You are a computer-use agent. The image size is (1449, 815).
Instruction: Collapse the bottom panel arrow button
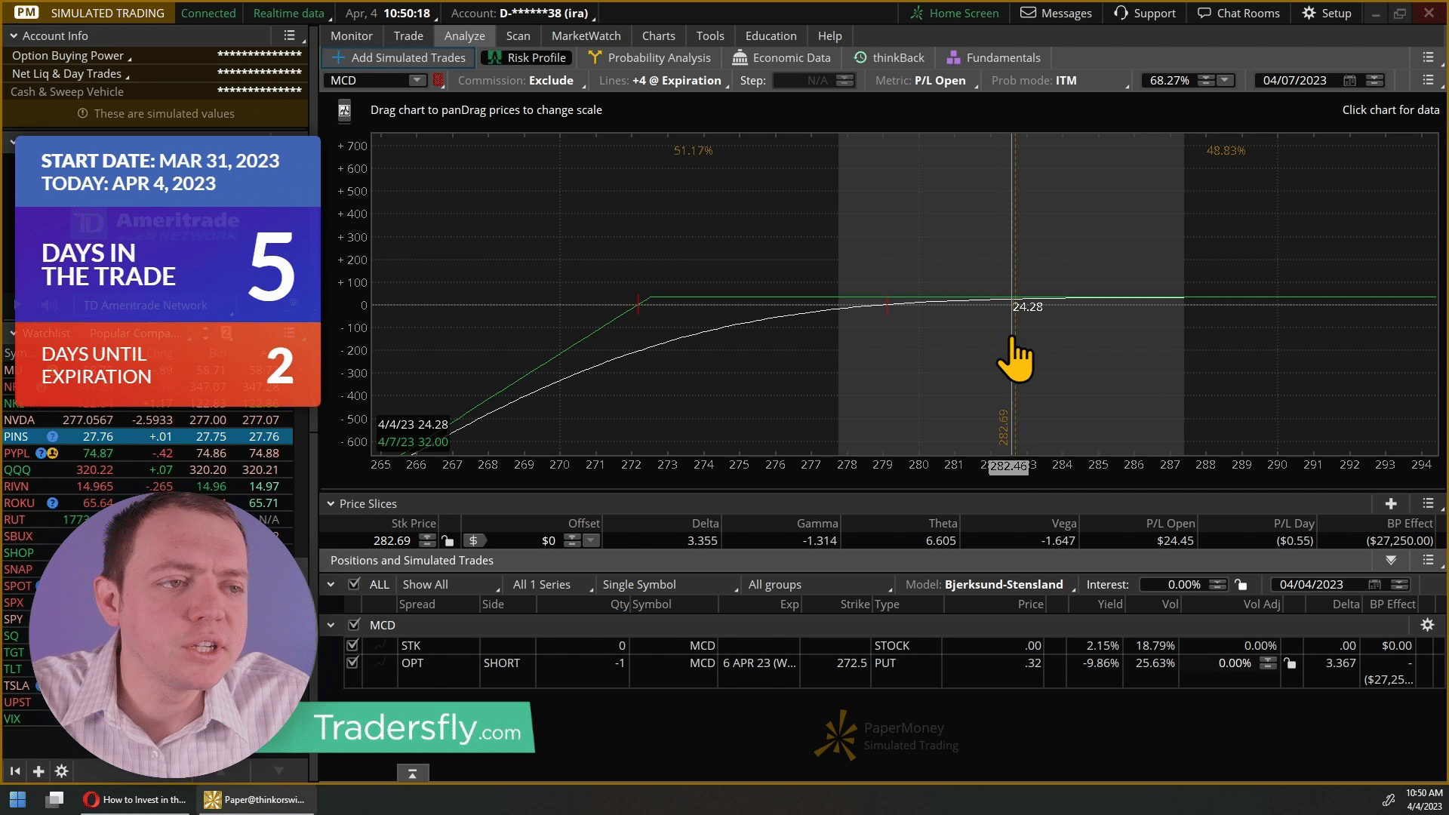click(413, 773)
